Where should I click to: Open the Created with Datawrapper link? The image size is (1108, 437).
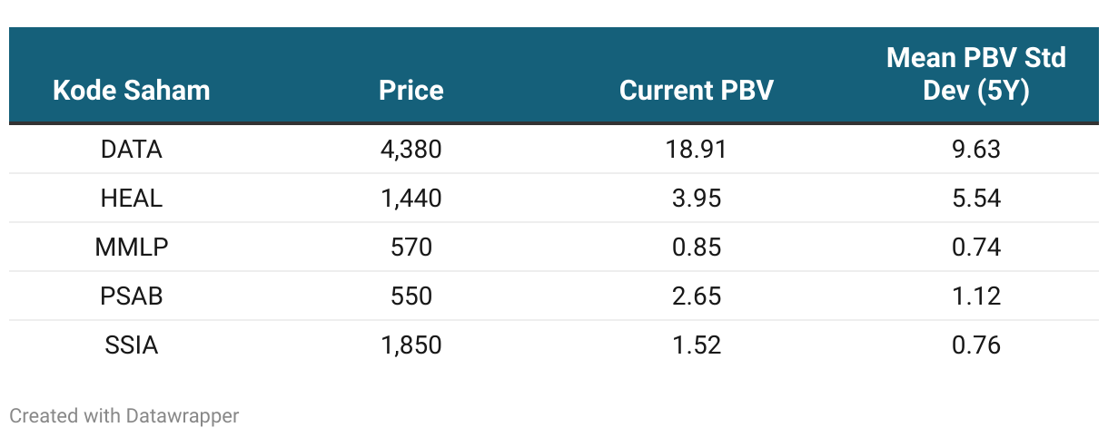pyautogui.click(x=124, y=416)
